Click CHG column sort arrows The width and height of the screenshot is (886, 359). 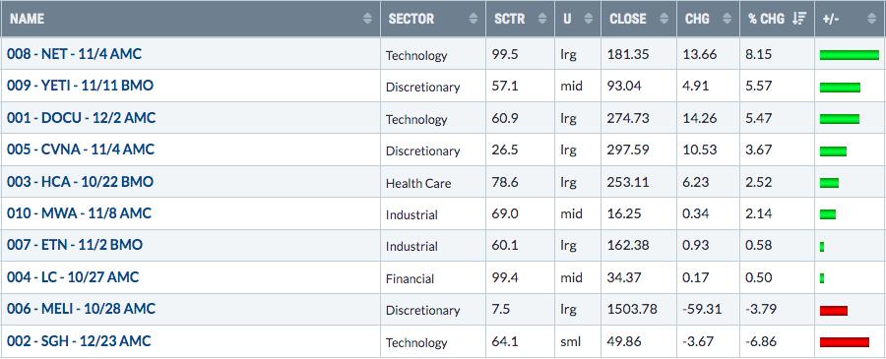728,19
